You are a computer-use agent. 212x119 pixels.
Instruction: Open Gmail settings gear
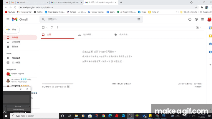196,19
